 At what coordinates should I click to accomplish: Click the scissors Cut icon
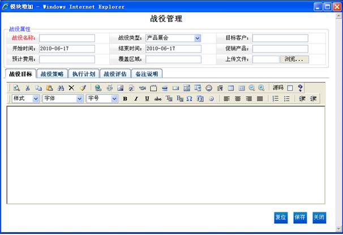(x=28, y=88)
